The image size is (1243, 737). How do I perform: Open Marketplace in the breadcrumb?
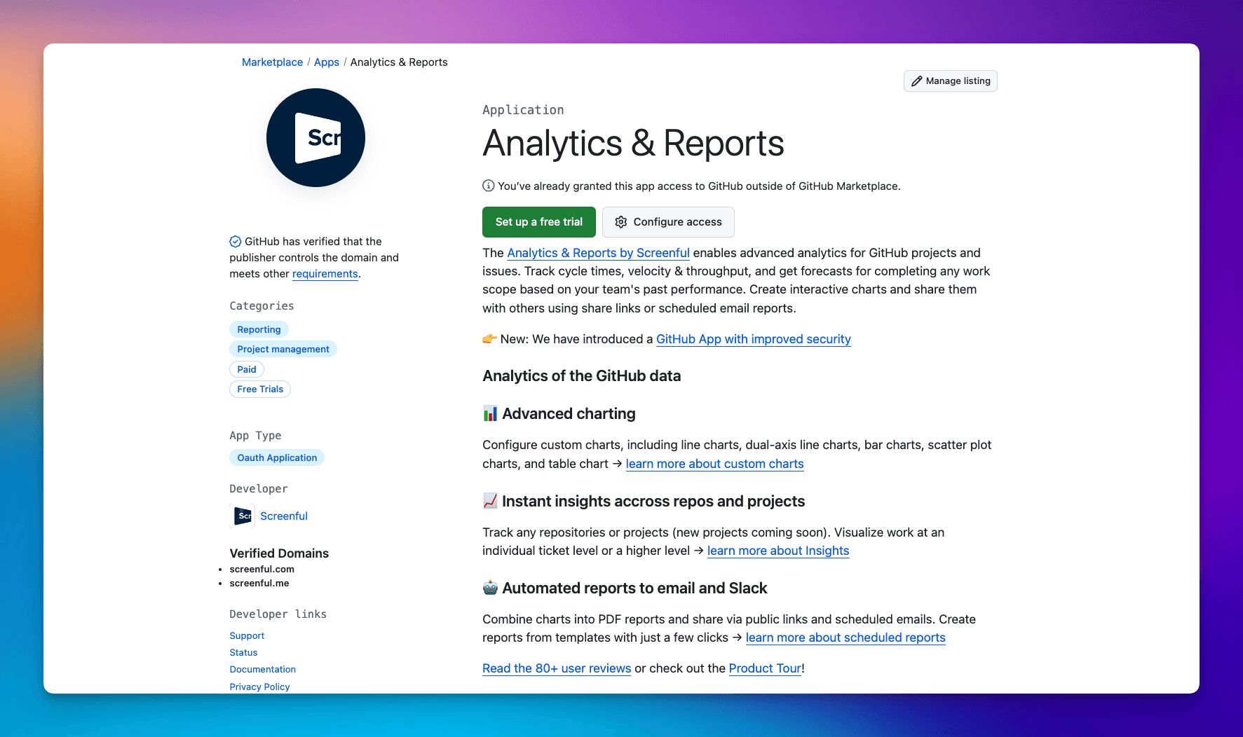[x=273, y=62]
